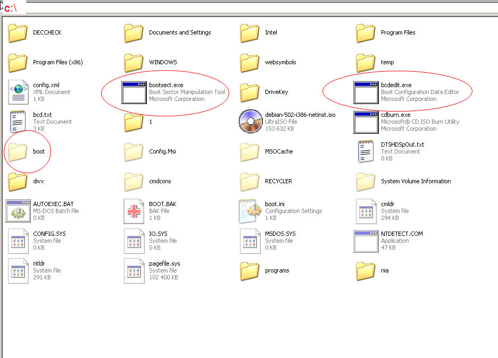Select the MSDOS.SYS system file icon
Screen dimensions: 498x358
coord(250,241)
